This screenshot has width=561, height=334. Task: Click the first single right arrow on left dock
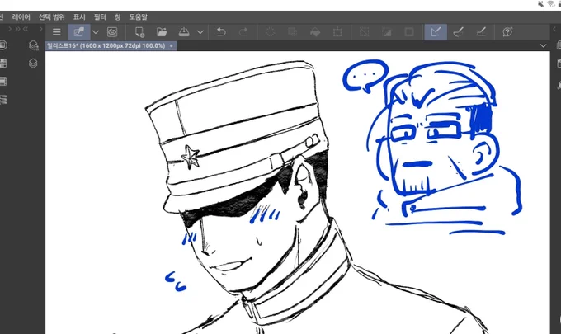coord(10,29)
